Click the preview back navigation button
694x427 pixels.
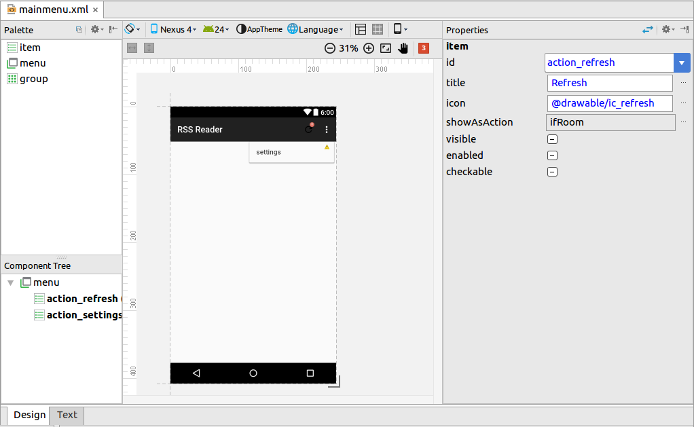point(196,373)
